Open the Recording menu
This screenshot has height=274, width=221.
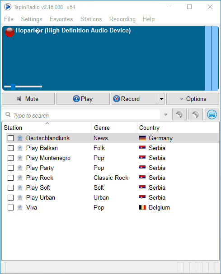click(122, 19)
